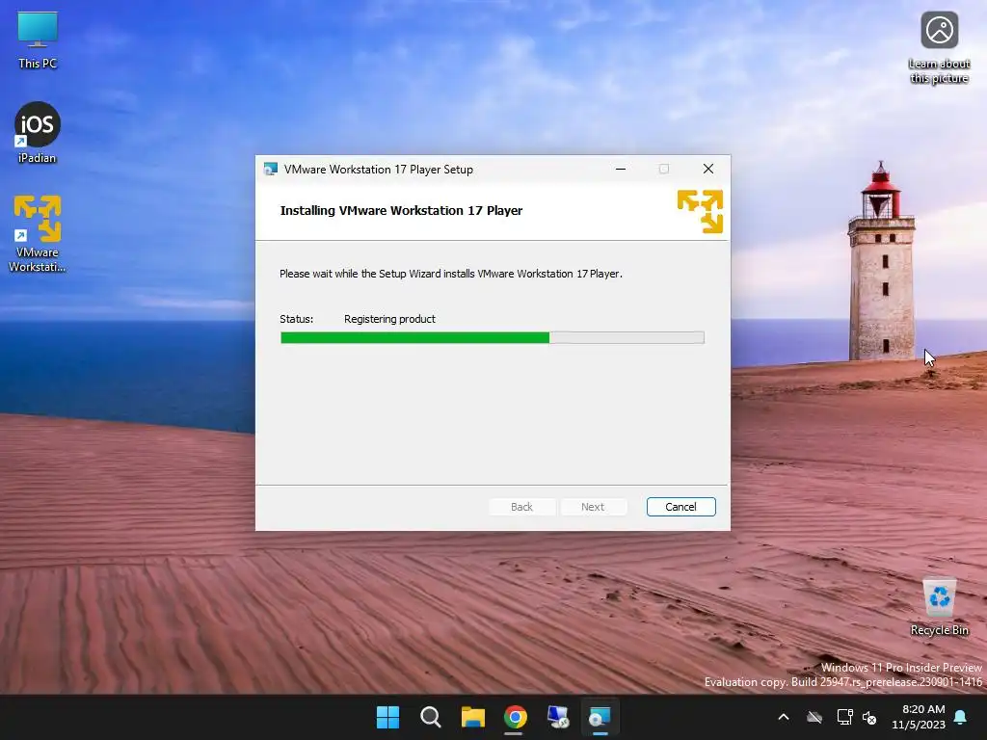Select the iPadian desktop shortcut
This screenshot has height=740, width=987.
38,133
